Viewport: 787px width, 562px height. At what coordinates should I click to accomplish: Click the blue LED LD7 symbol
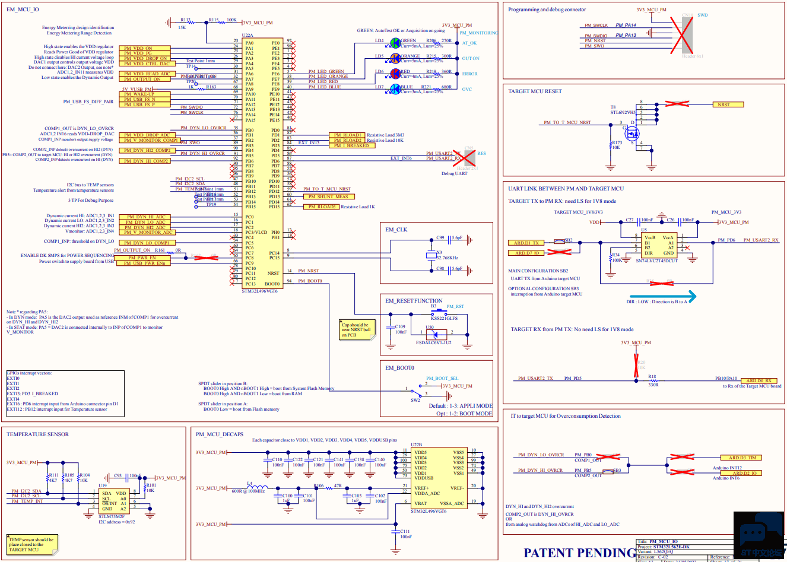tap(396, 89)
